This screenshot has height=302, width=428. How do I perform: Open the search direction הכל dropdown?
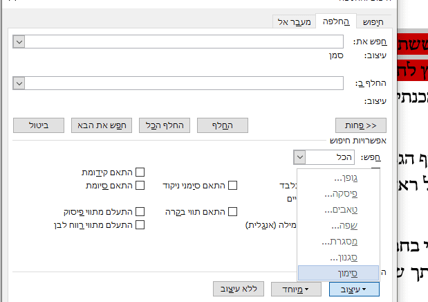click(299, 157)
